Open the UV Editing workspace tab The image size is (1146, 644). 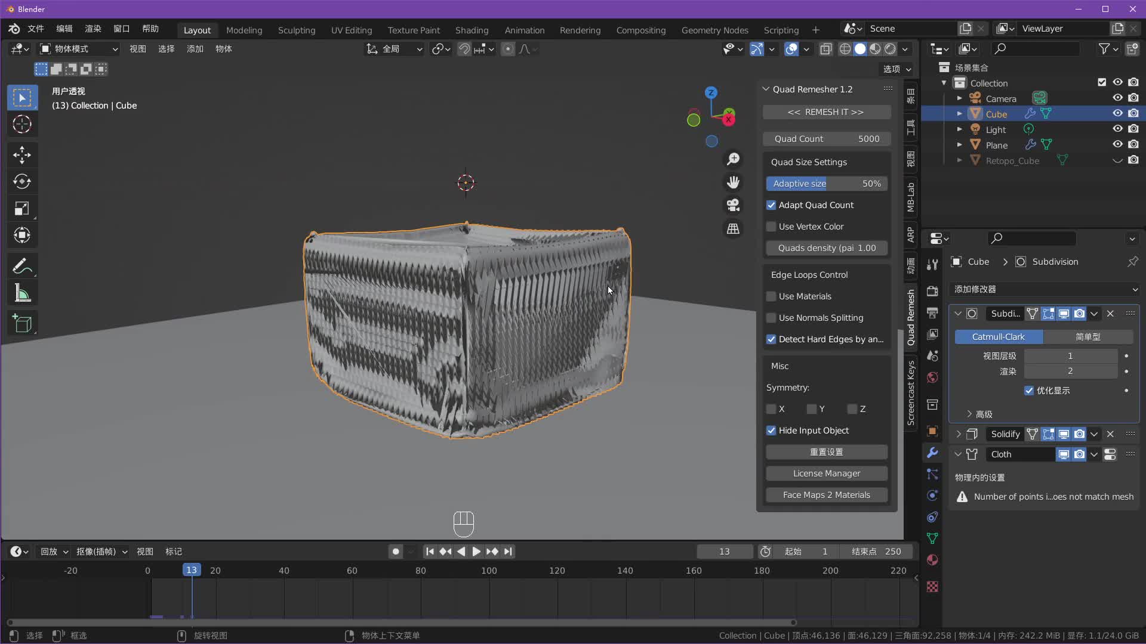tap(351, 30)
